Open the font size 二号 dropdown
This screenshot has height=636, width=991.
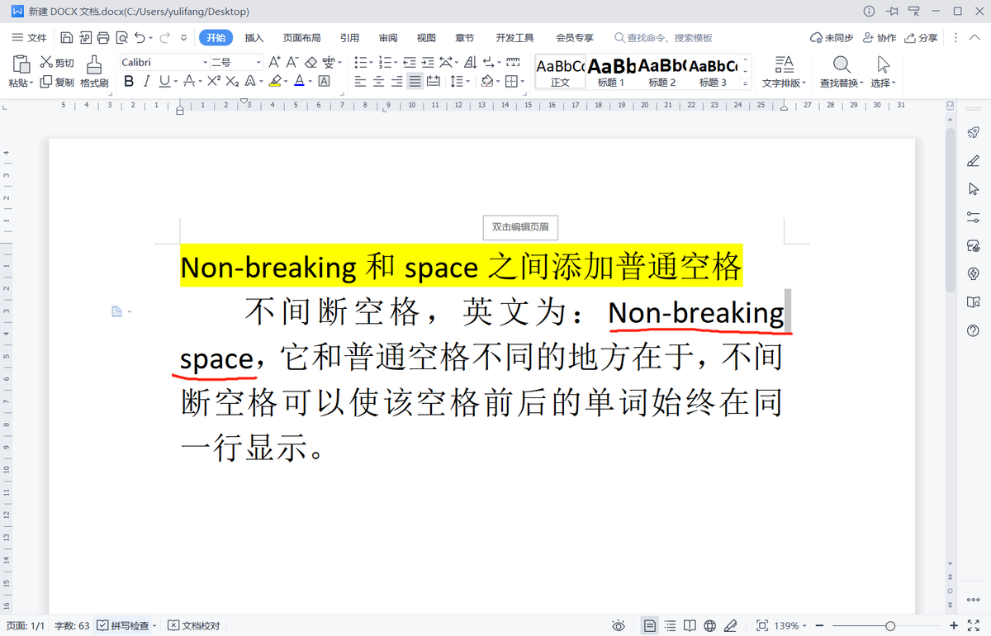(258, 63)
